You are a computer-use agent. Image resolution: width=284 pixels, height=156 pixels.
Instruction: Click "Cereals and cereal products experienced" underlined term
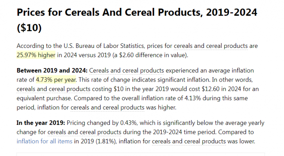point(126,70)
